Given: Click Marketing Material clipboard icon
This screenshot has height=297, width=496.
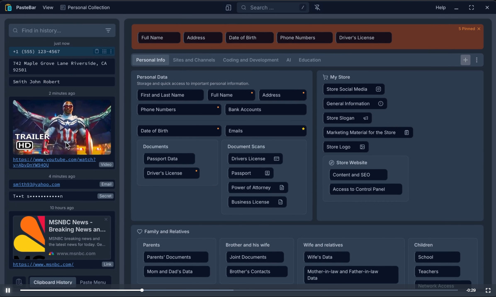Looking at the screenshot, I should 407,132.
